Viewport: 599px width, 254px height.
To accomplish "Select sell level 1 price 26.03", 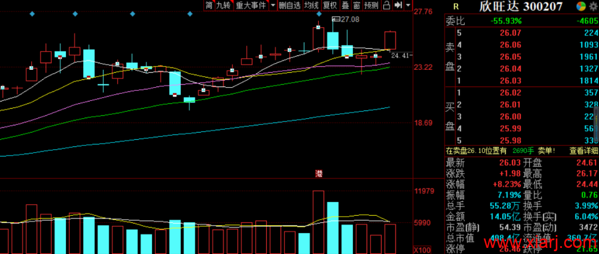I will (510, 80).
